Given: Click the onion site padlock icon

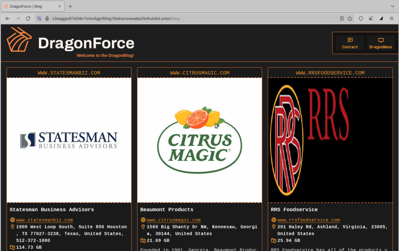Looking at the screenshot, I should point(47,19).
